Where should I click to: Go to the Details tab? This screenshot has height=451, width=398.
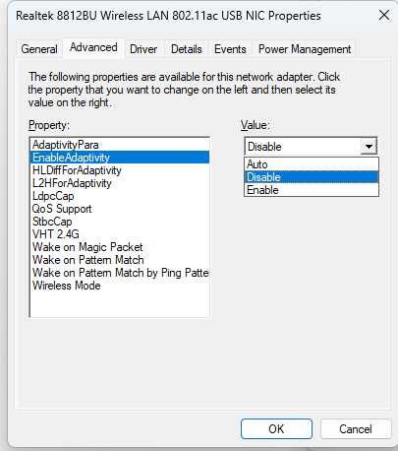pos(187,49)
